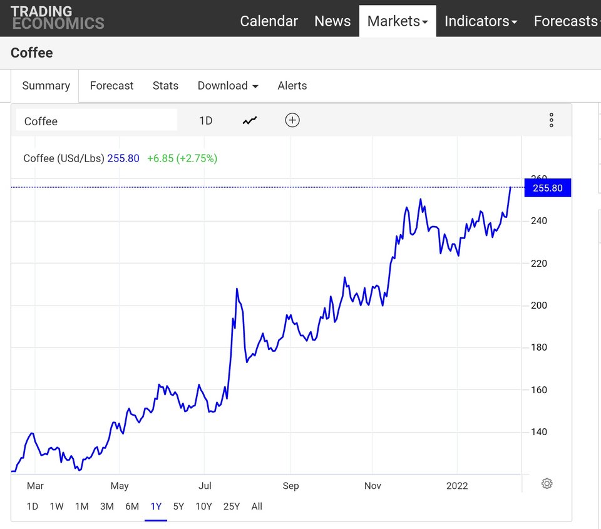Select the 1W time range
Image resolution: width=601 pixels, height=529 pixels.
point(57,506)
